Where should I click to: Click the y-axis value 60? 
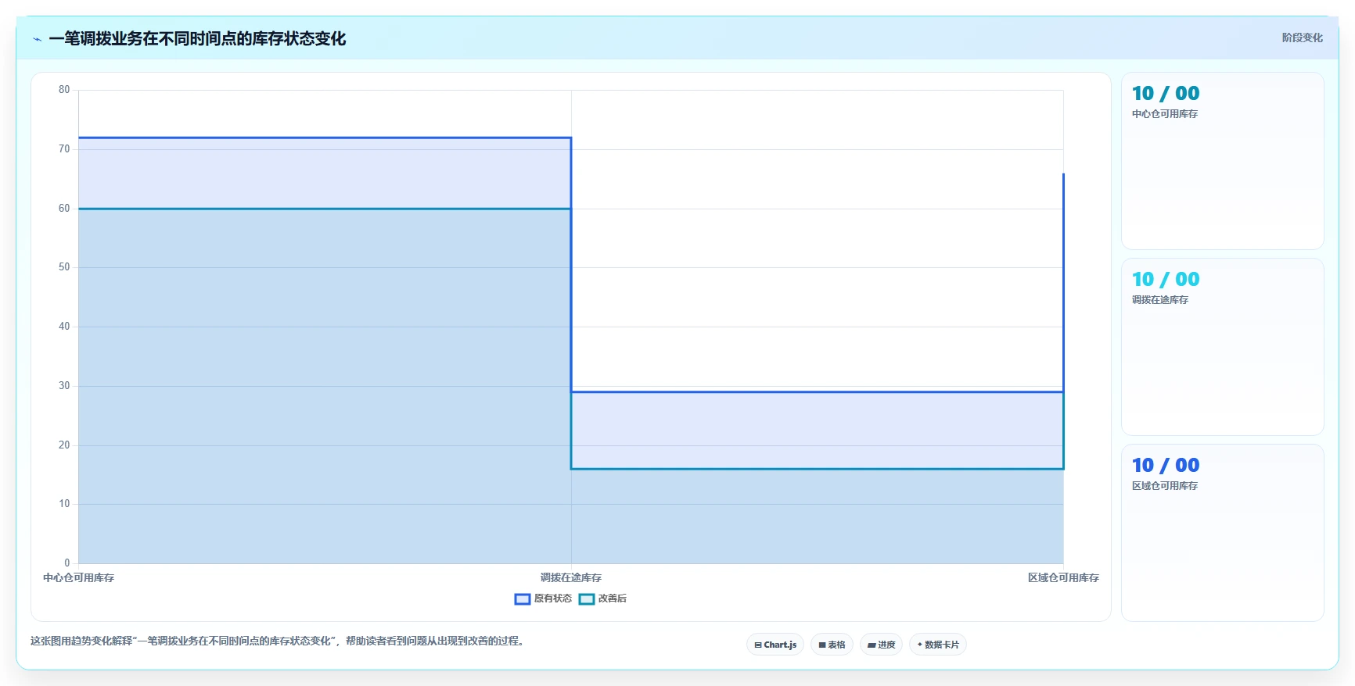[64, 209]
